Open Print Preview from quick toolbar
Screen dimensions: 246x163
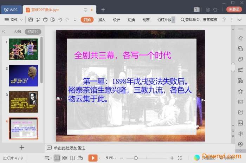53,20
